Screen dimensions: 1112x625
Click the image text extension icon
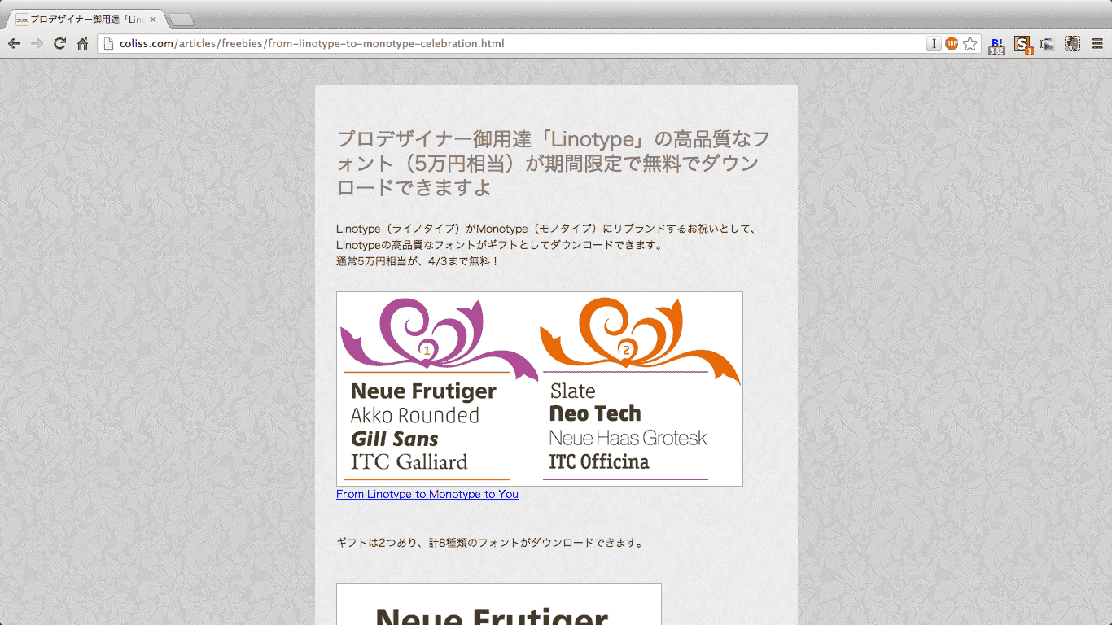[1047, 45]
